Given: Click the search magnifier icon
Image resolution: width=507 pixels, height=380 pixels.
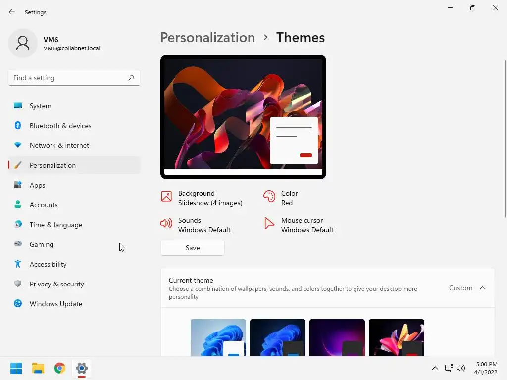Looking at the screenshot, I should 131,78.
